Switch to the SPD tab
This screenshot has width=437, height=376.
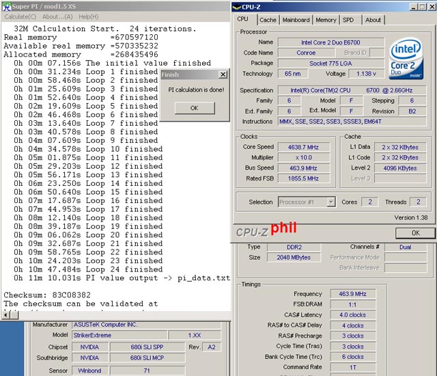tap(348, 20)
